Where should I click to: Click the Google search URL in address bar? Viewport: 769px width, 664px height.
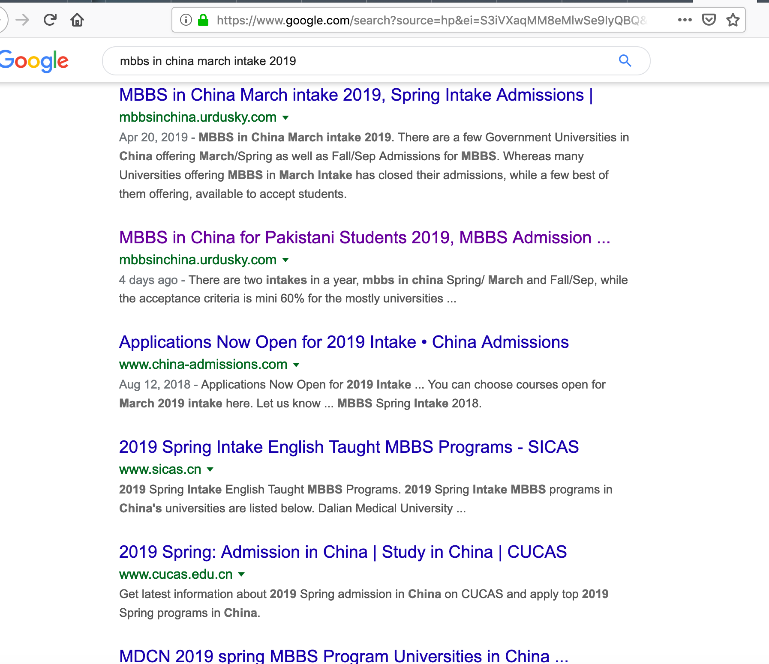point(432,20)
